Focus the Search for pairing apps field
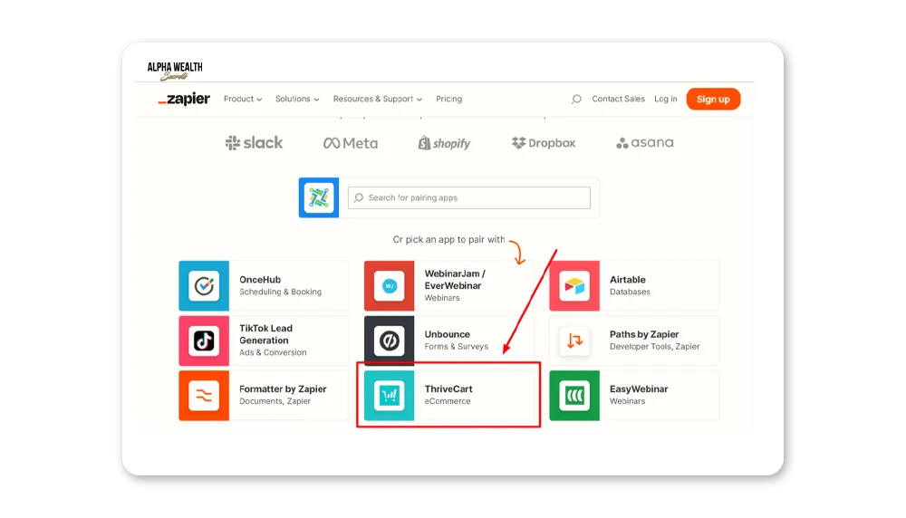This screenshot has height=518, width=906. [469, 197]
